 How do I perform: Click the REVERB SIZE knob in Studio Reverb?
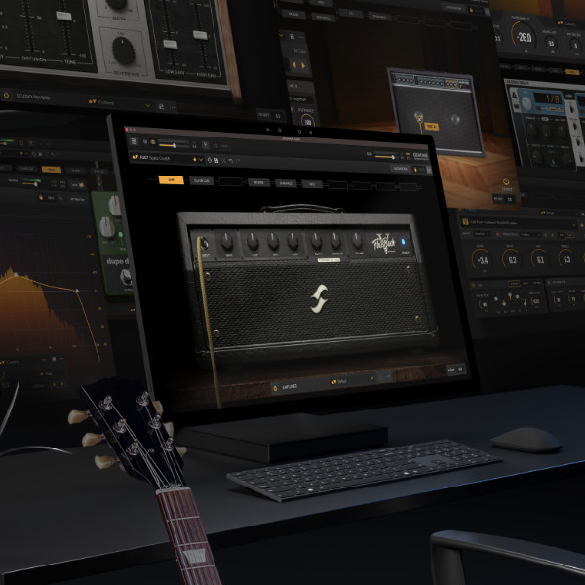tap(124, 51)
